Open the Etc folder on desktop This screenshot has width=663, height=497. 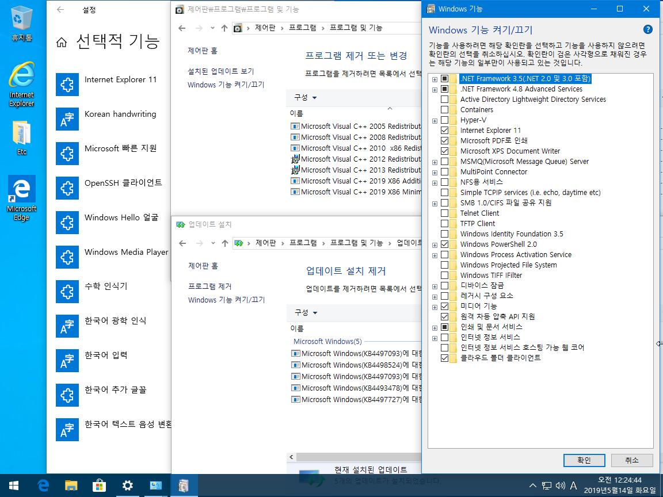pos(21,138)
